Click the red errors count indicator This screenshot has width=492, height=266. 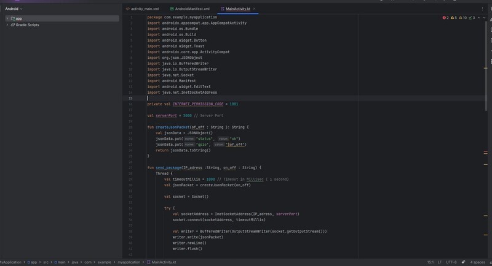pyautogui.click(x=445, y=18)
